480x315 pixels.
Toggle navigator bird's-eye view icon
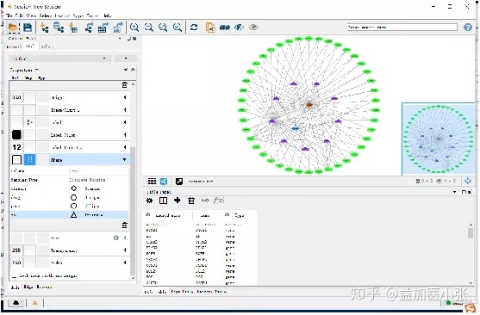point(468,181)
